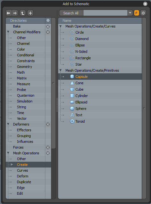Select the Capsule primitive icon

72,77
